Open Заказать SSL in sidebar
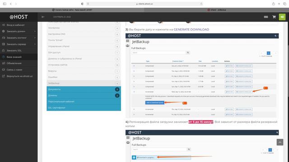 tap(19, 50)
